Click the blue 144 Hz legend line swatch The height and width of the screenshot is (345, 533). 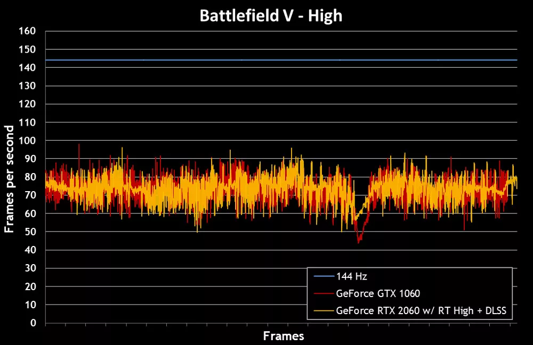[x=324, y=276]
